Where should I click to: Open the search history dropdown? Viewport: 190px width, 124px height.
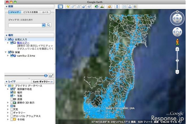[44, 25]
